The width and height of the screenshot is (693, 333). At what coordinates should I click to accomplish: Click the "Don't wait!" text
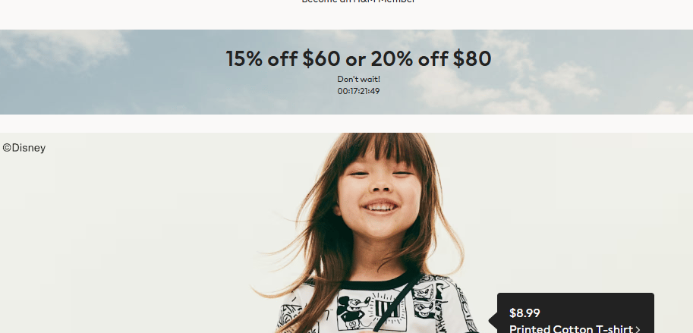pyautogui.click(x=358, y=79)
